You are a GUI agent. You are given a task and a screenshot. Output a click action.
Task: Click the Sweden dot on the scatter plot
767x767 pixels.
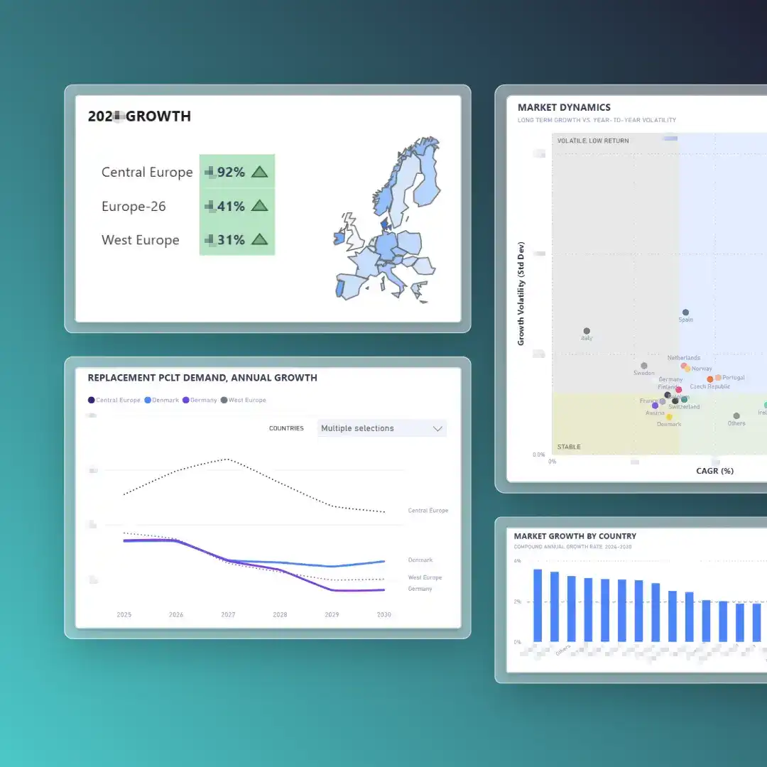644,366
